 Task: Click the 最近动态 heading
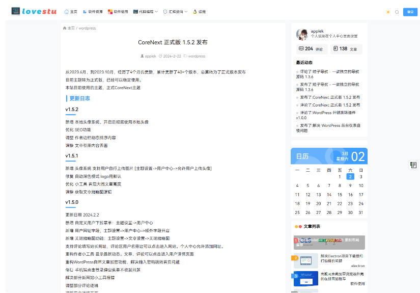pyautogui.click(x=304, y=63)
